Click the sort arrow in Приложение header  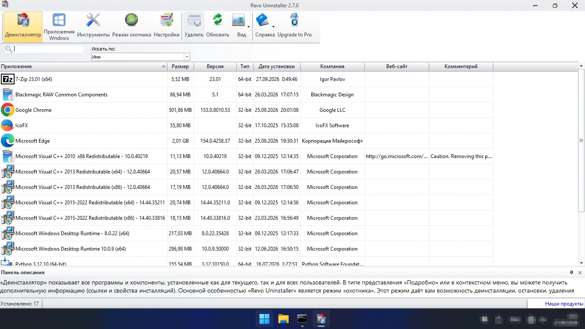click(164, 66)
